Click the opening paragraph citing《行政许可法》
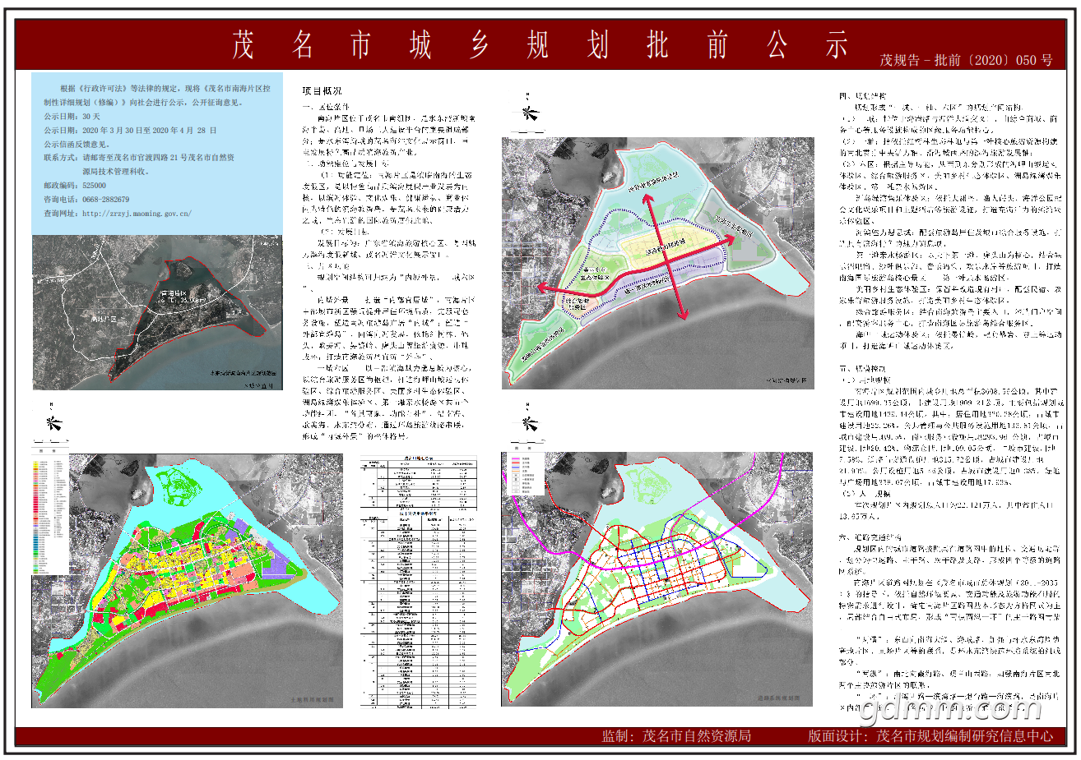1081x760 pixels. (x=157, y=95)
